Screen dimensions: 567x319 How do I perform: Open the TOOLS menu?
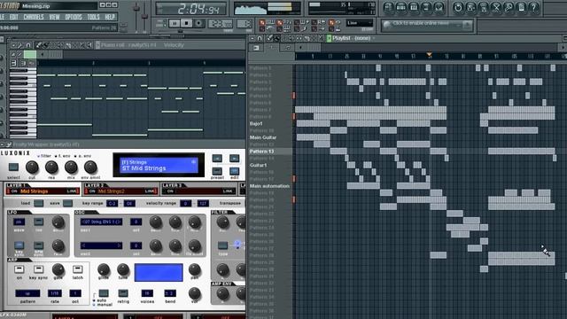93,17
